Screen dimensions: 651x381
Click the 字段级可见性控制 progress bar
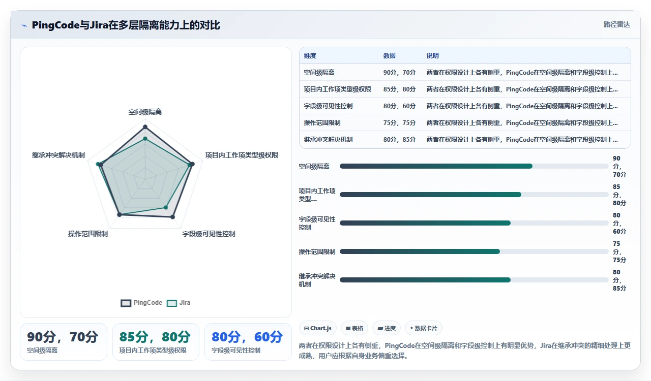point(474,223)
